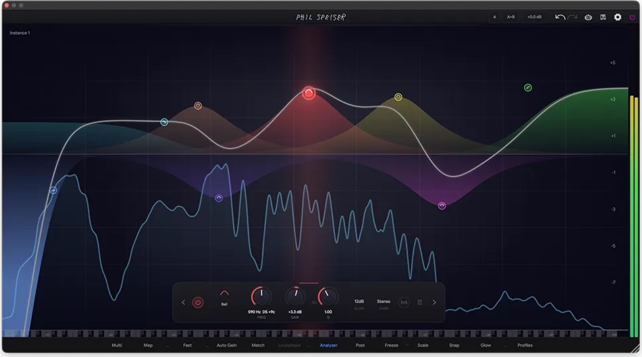642x357 pixels.
Task: Select the teal low shelf node
Action: [164, 122]
